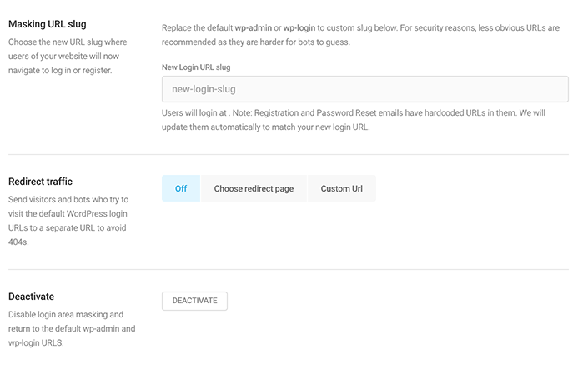Click the 'Deactivate' section heading text
Screen dimensions: 578x369
point(31,296)
